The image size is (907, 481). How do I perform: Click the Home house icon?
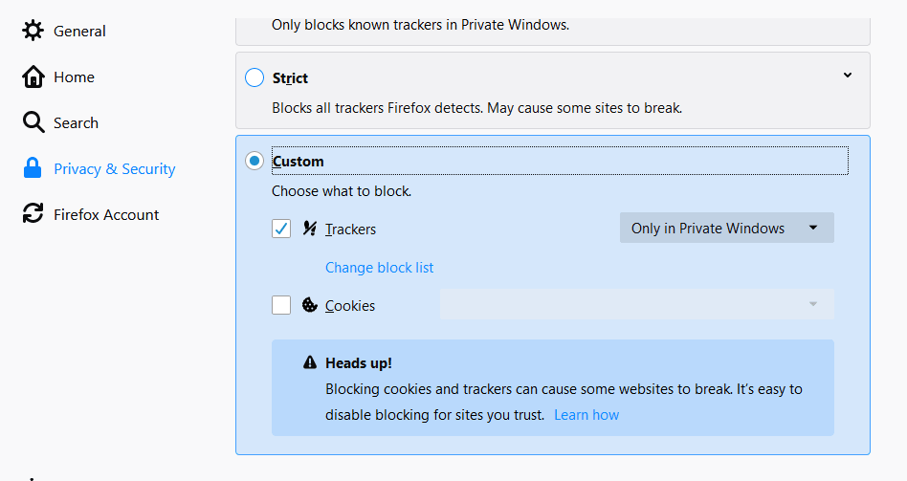(33, 77)
